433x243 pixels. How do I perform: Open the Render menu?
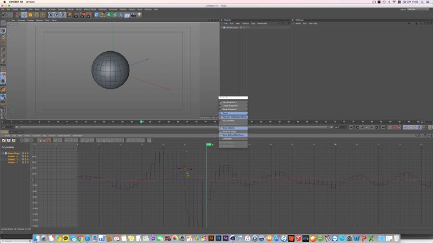point(71,9)
